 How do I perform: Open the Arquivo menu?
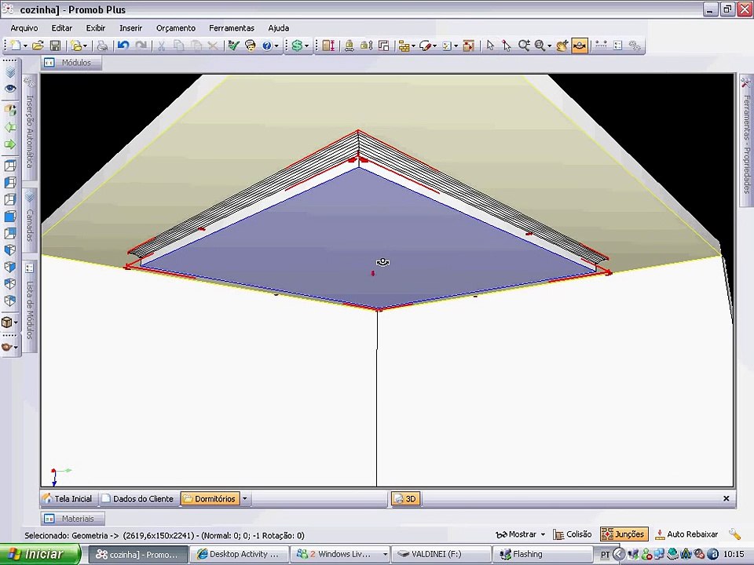(x=24, y=28)
